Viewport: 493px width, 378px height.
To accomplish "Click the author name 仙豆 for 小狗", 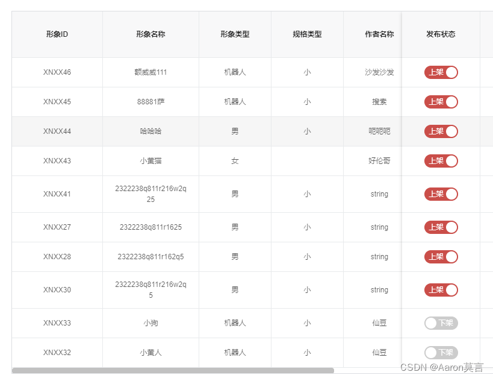I will click(x=379, y=323).
